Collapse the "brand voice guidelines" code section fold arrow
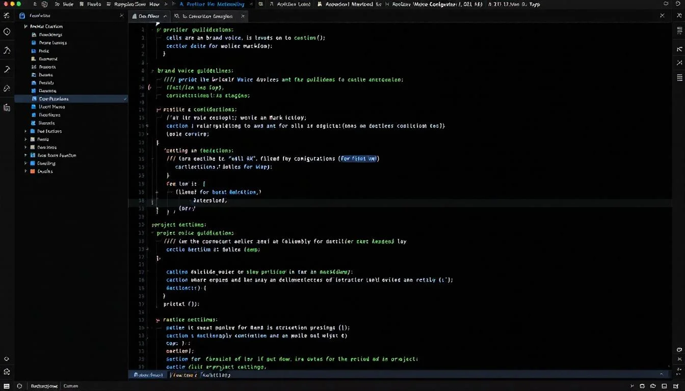Screen dimensions: 685x391 pos(152,71)
